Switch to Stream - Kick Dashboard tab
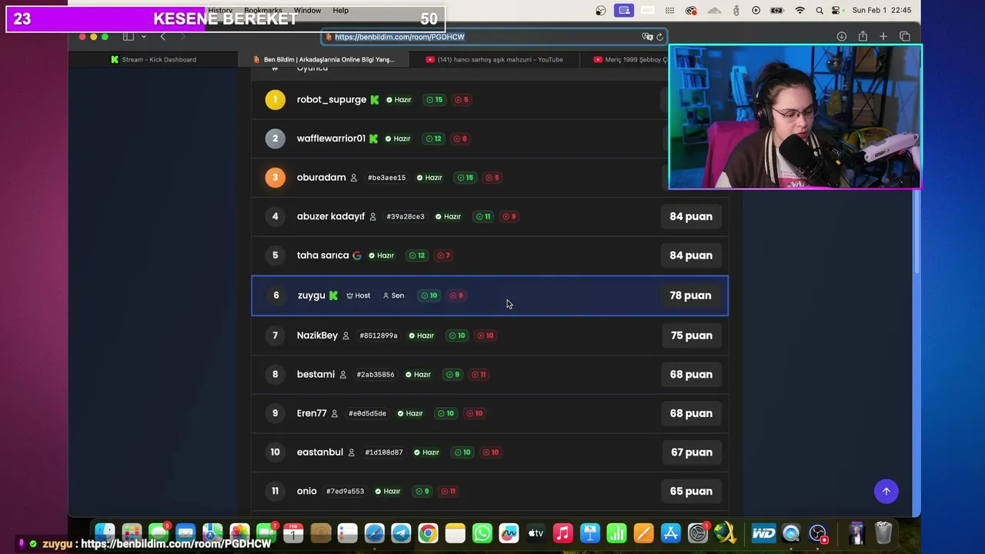The image size is (985, 554). [x=154, y=59]
